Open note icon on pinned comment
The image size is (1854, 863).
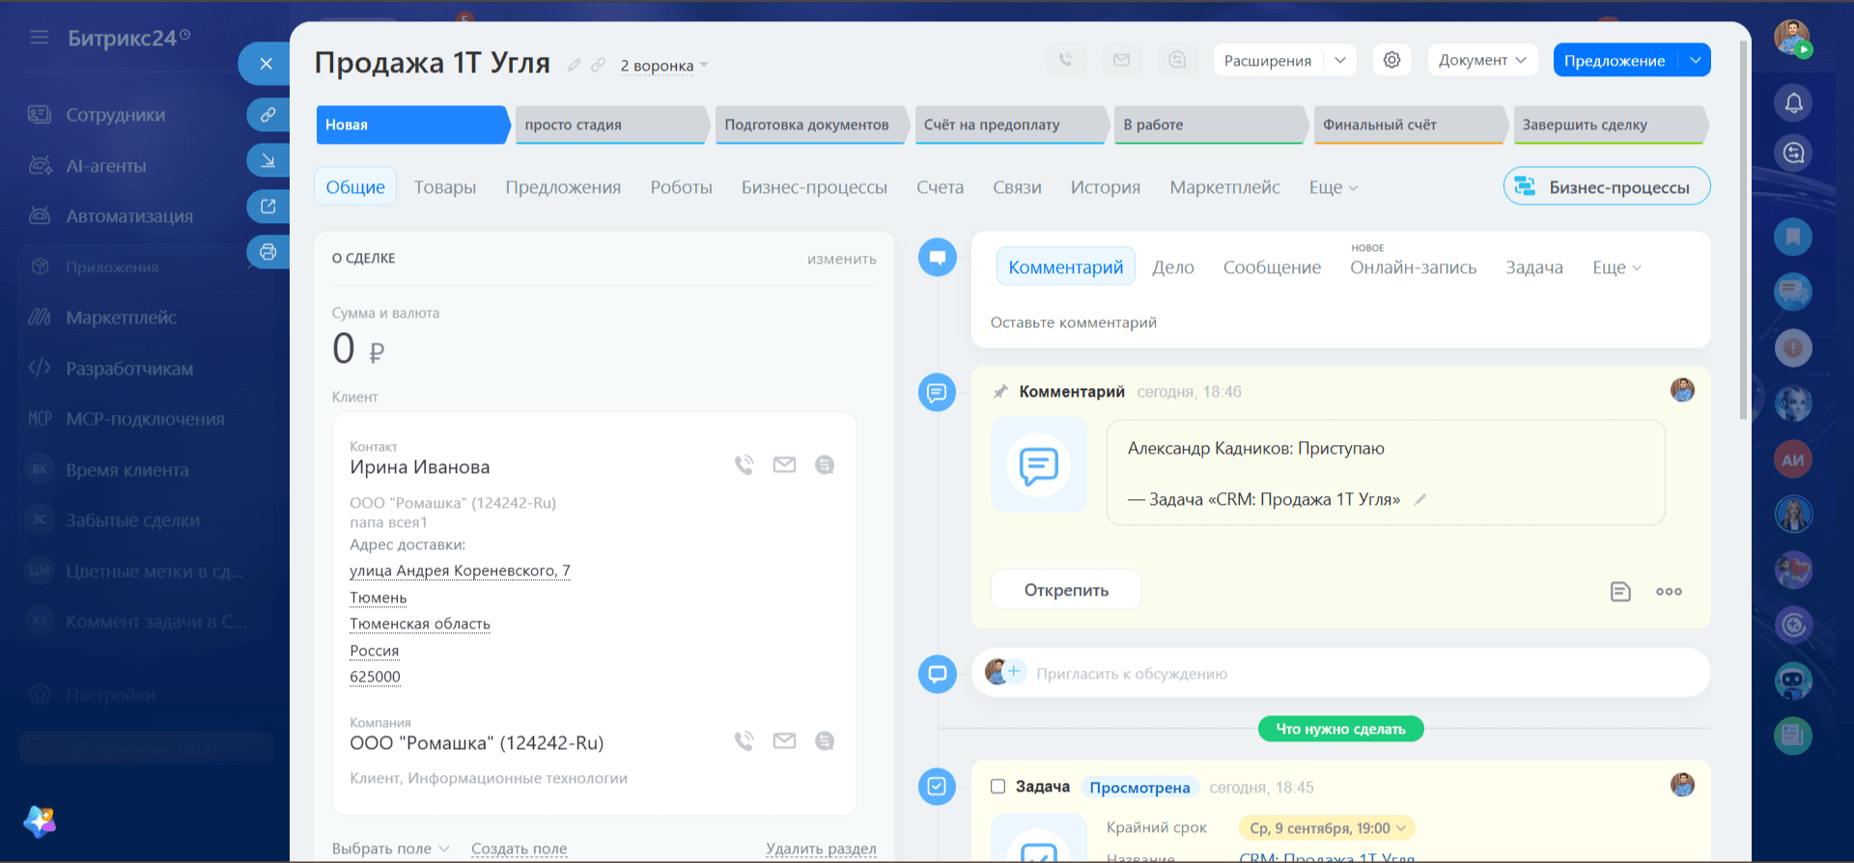tap(1620, 592)
